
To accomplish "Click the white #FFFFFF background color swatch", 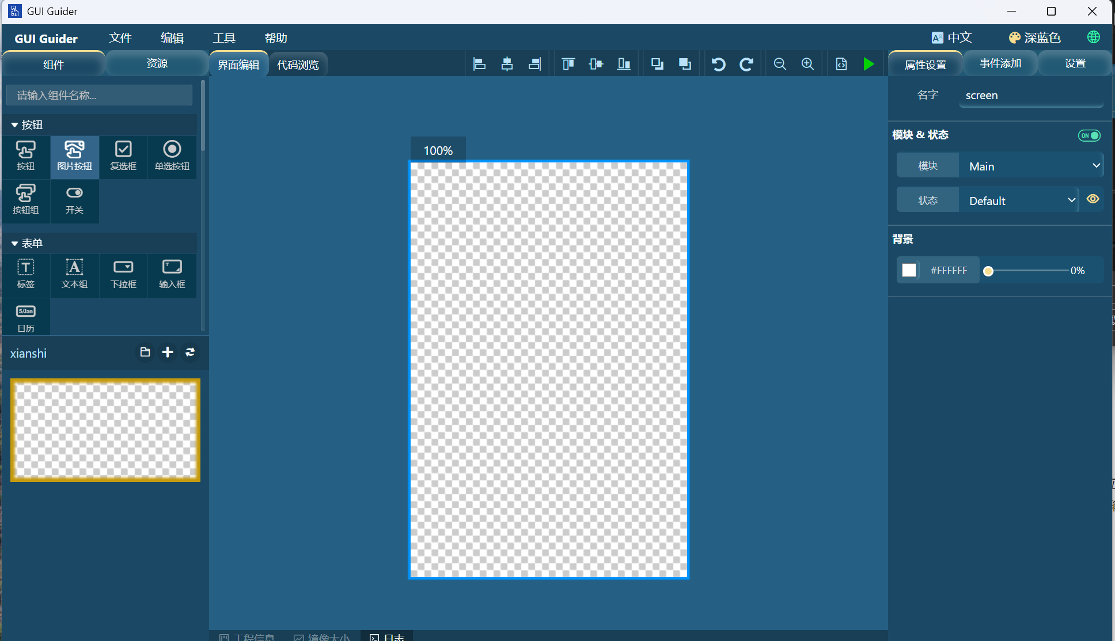I will click(x=909, y=270).
